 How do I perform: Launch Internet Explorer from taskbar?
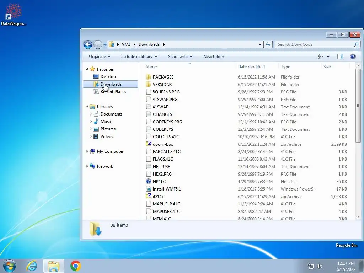[x=32, y=266]
